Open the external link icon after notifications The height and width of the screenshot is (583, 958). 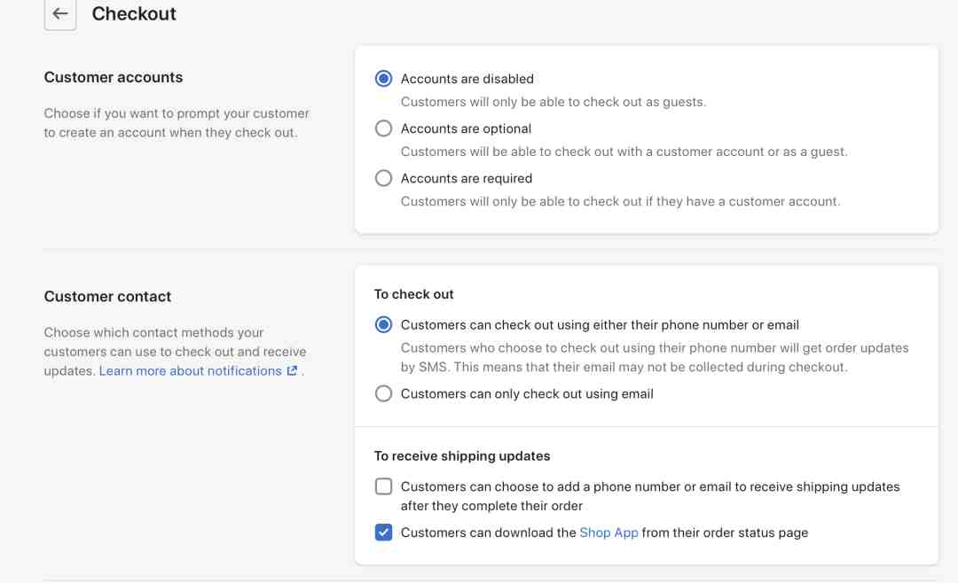(292, 370)
